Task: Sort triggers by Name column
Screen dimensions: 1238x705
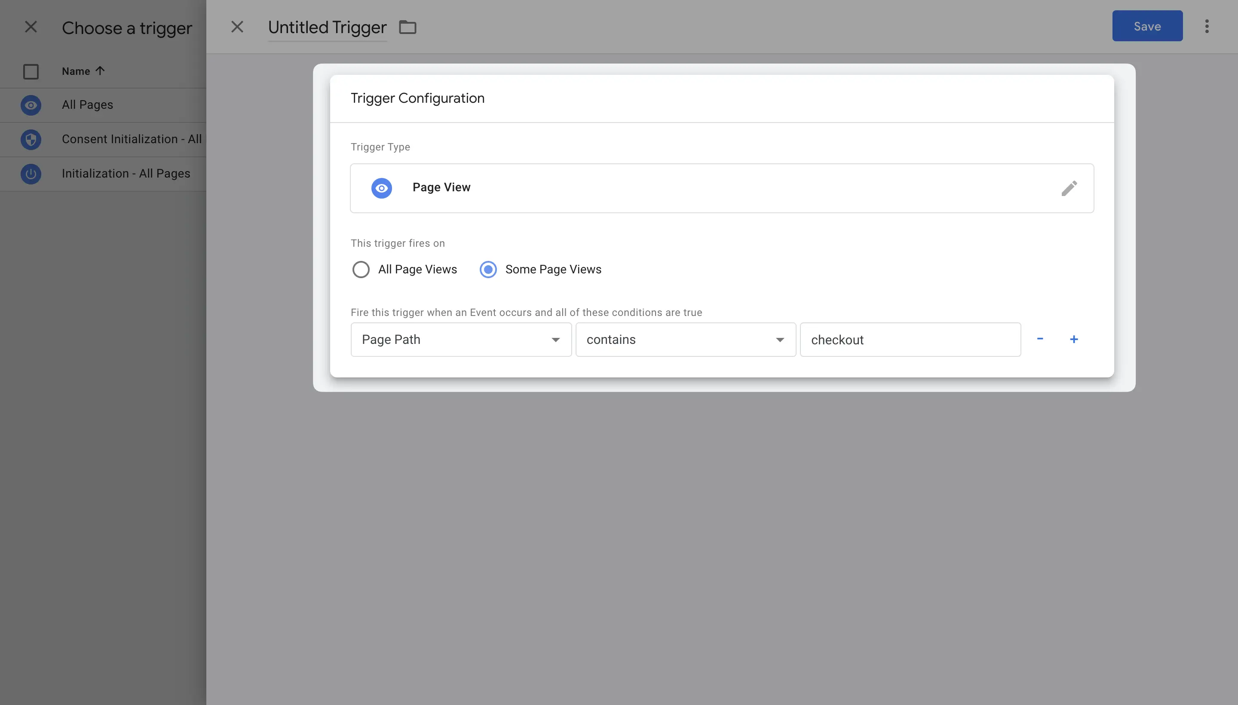Action: (x=83, y=71)
